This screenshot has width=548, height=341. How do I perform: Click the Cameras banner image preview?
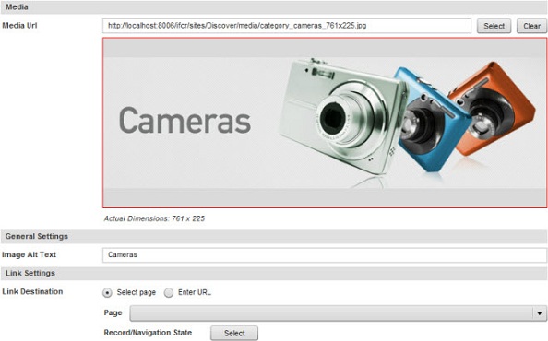pyautogui.click(x=325, y=123)
